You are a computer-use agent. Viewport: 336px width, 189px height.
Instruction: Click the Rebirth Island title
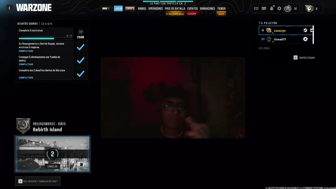click(47, 129)
